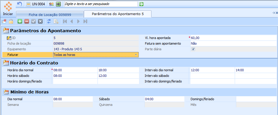
Task: Go to next record
Action: [78, 21]
